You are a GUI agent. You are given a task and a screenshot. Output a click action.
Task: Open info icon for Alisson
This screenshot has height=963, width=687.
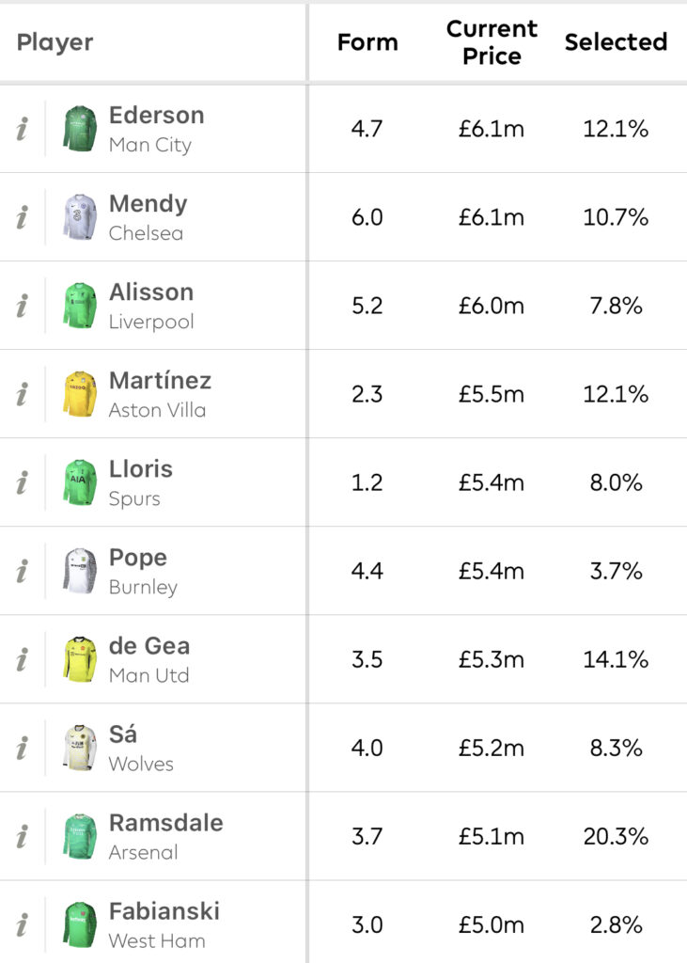coord(23,306)
